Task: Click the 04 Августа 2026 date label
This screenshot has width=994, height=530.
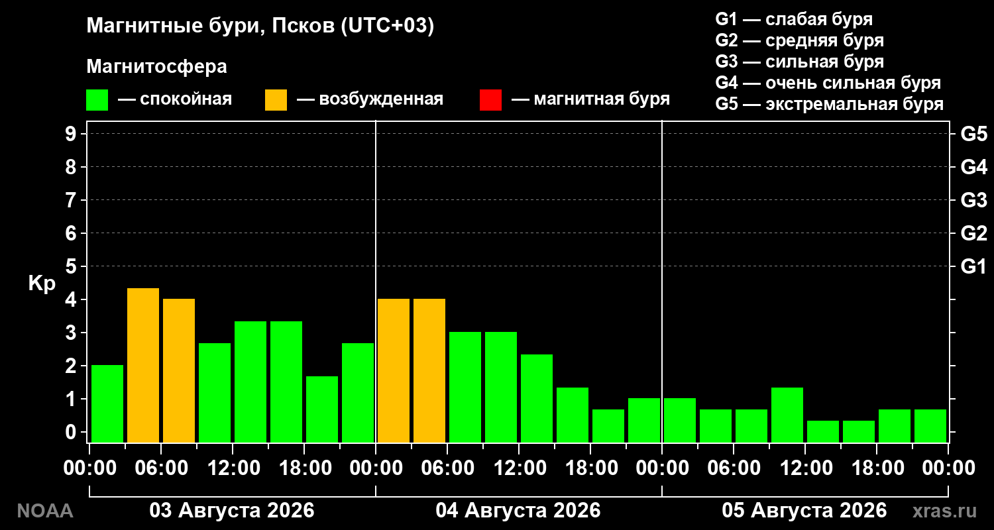Action: click(518, 511)
